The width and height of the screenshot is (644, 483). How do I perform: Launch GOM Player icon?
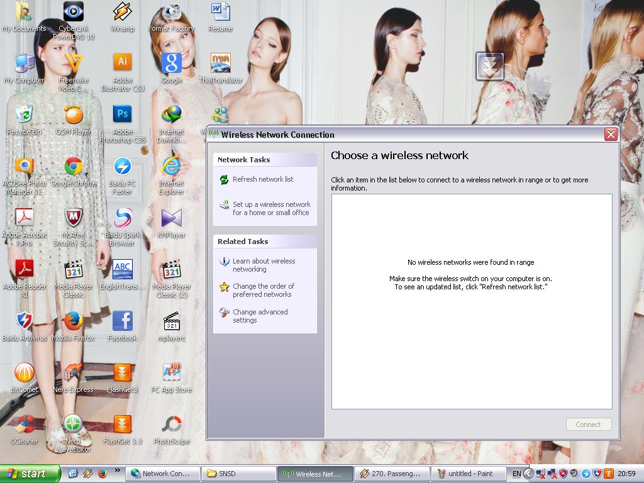click(74, 120)
